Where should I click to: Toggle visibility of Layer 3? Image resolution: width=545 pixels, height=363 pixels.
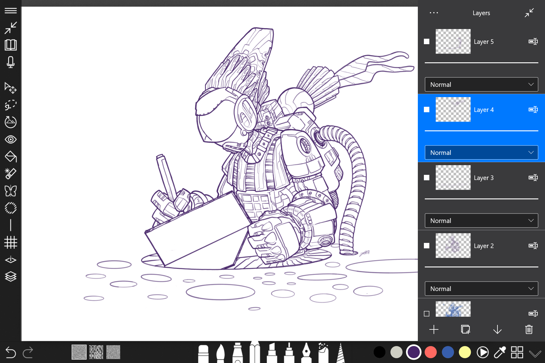point(427,178)
